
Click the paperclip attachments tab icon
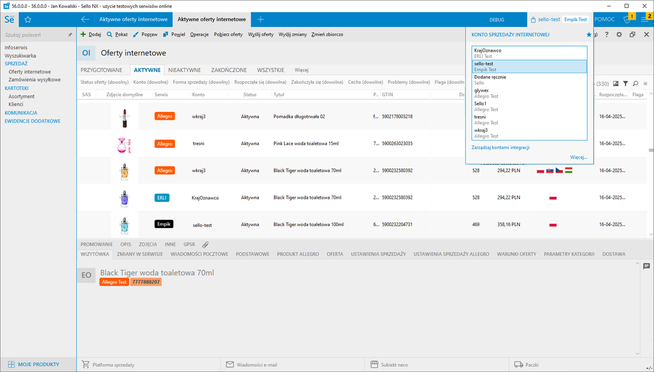pyautogui.click(x=206, y=244)
